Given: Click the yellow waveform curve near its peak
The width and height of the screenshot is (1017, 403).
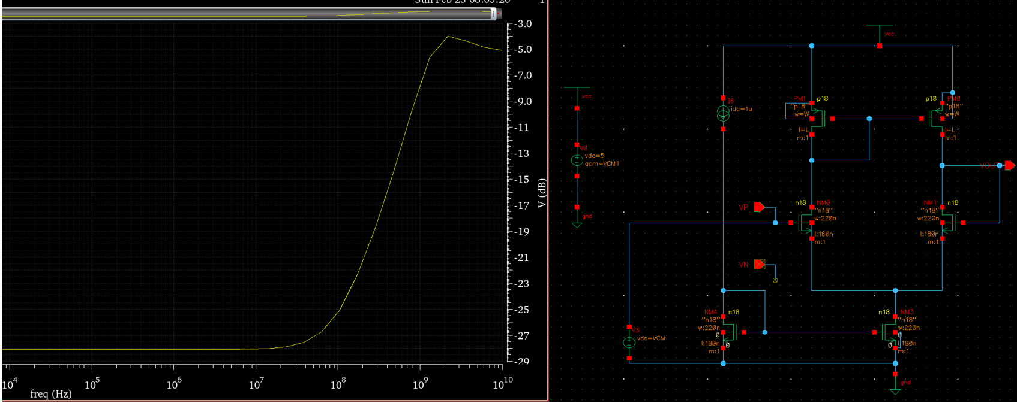Looking at the screenshot, I should (x=448, y=37).
